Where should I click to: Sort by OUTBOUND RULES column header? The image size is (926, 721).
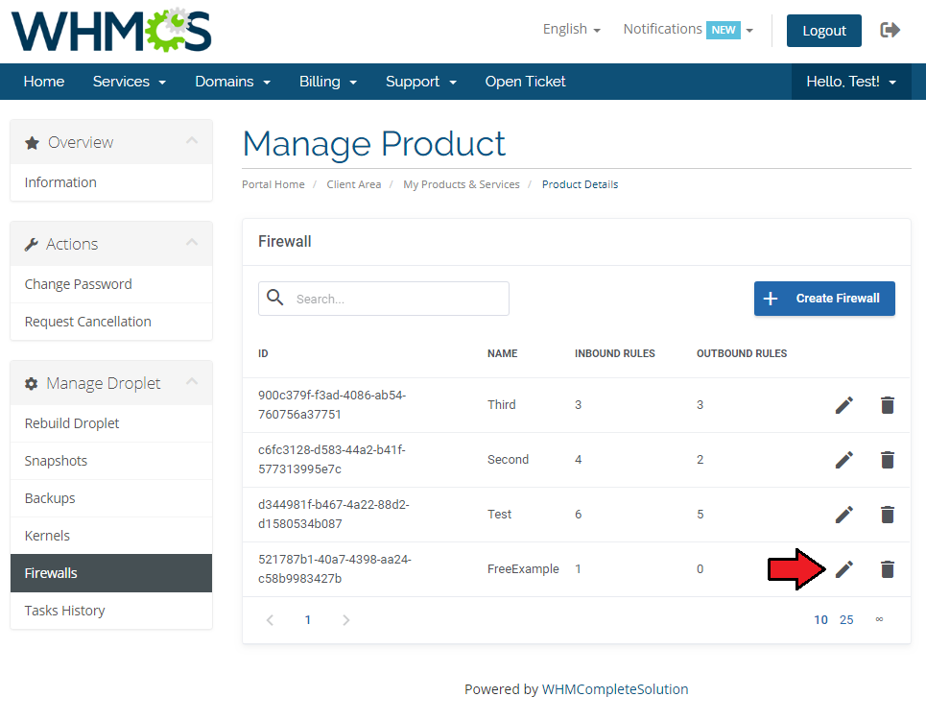742,353
